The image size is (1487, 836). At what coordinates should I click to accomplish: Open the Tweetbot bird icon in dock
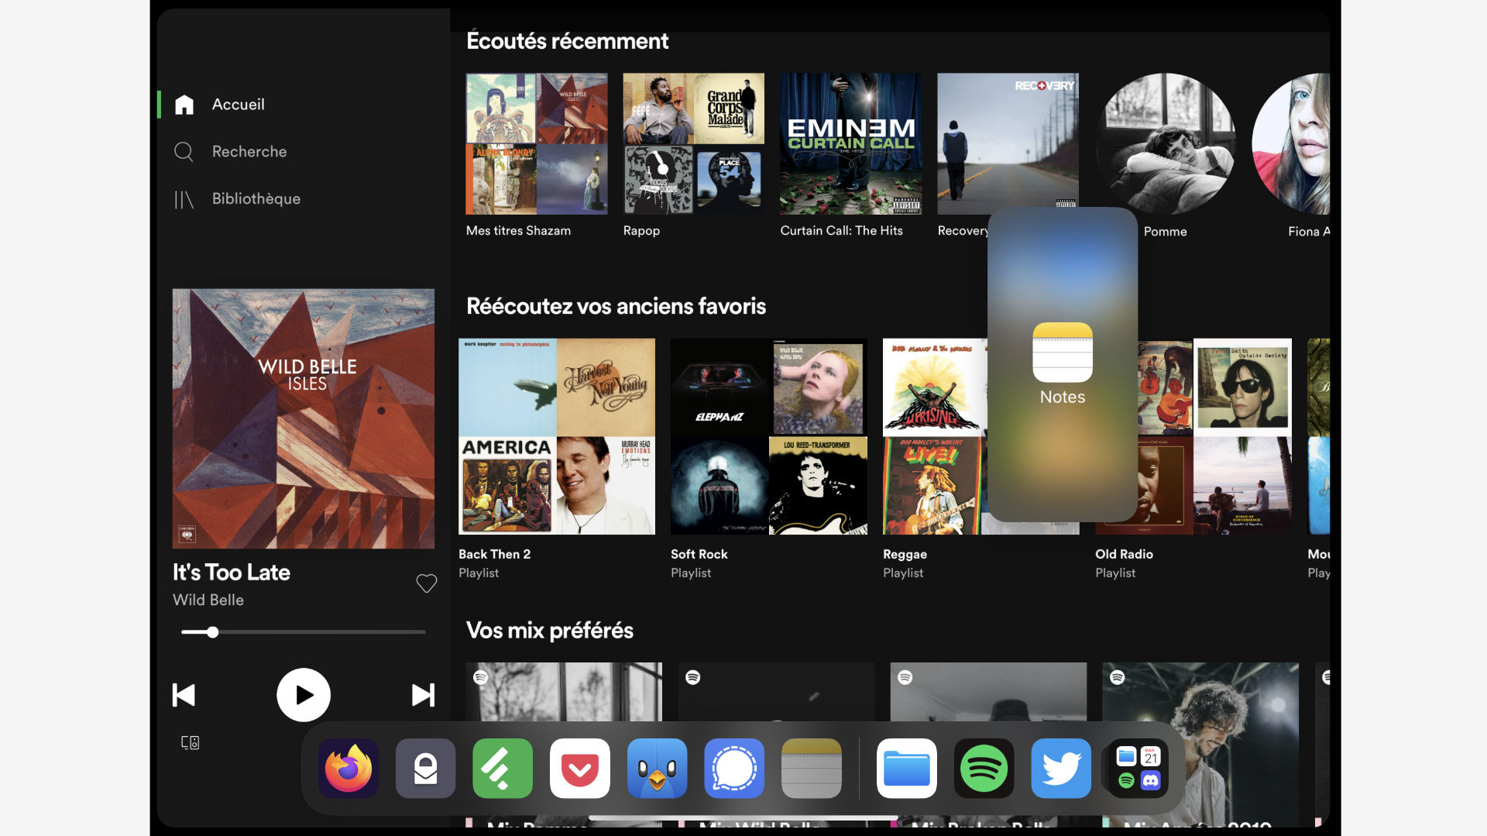coord(657,769)
